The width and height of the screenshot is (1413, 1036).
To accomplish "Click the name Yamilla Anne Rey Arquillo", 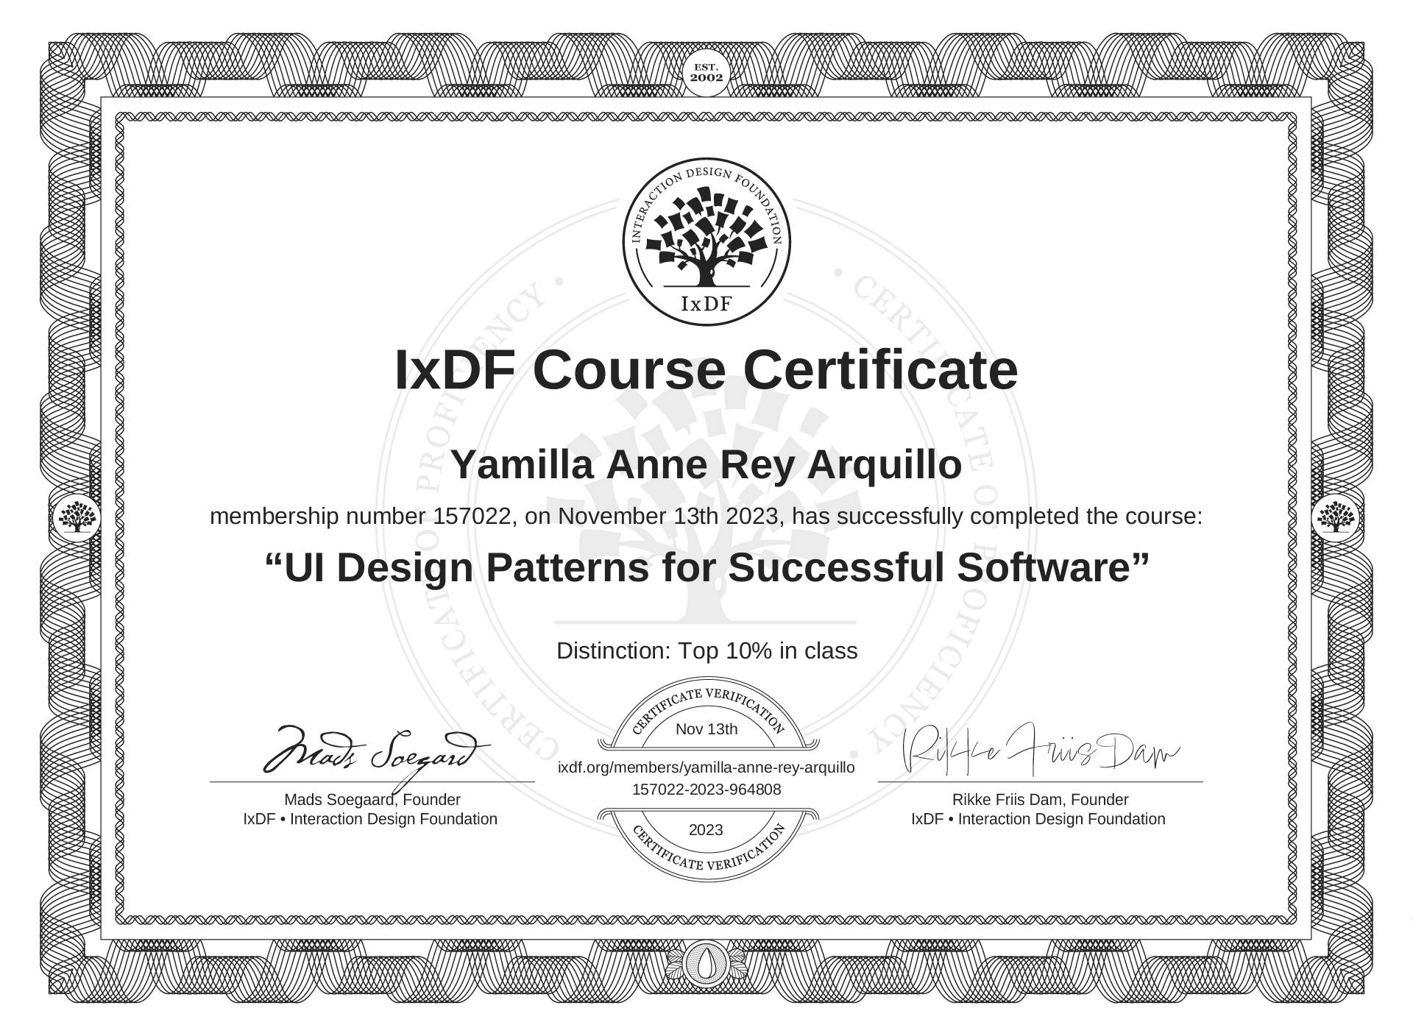I will (706, 465).
